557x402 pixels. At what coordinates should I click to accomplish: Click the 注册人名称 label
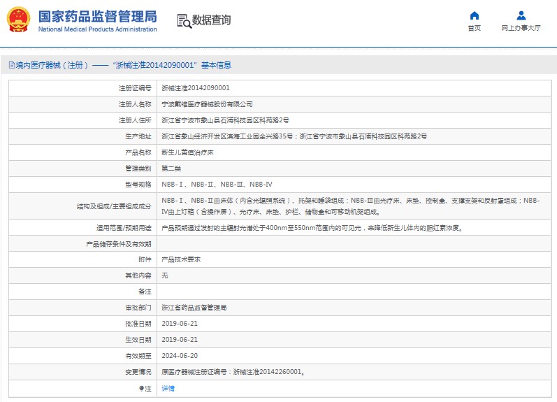coord(135,104)
